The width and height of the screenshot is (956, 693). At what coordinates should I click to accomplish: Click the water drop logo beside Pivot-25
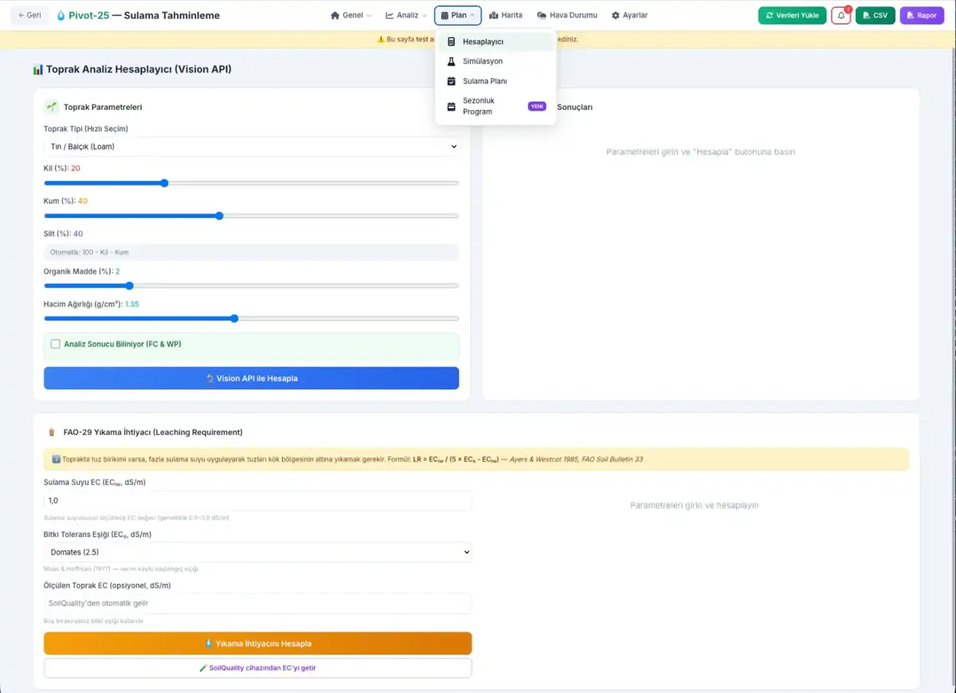[61, 15]
